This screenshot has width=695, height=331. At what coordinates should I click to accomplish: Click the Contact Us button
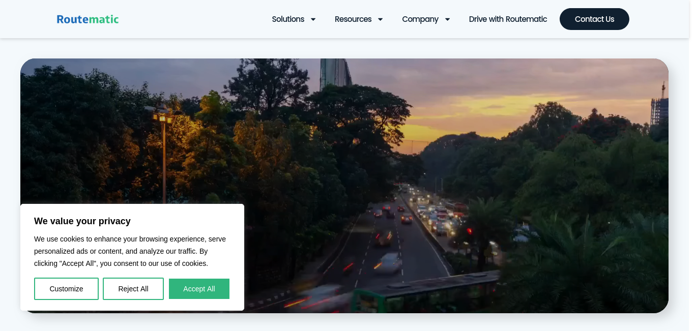tap(594, 19)
